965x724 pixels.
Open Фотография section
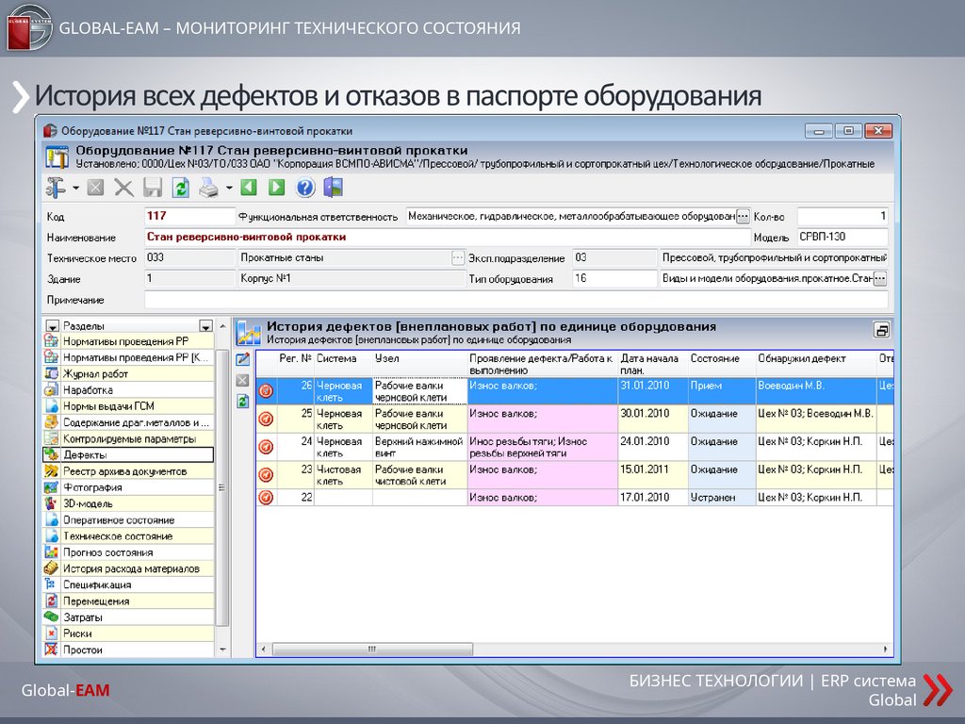pos(128,487)
